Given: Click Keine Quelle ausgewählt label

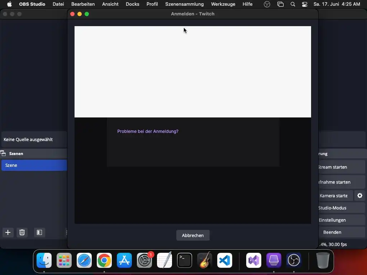Looking at the screenshot, I should (28, 139).
